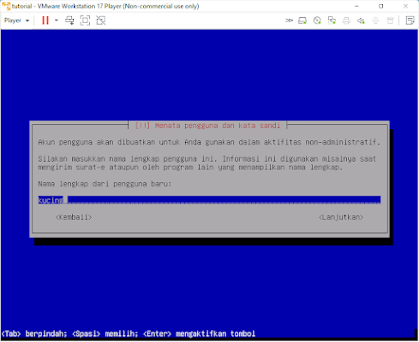Select the Kembali button
This screenshot has width=419, height=342.
(x=74, y=217)
